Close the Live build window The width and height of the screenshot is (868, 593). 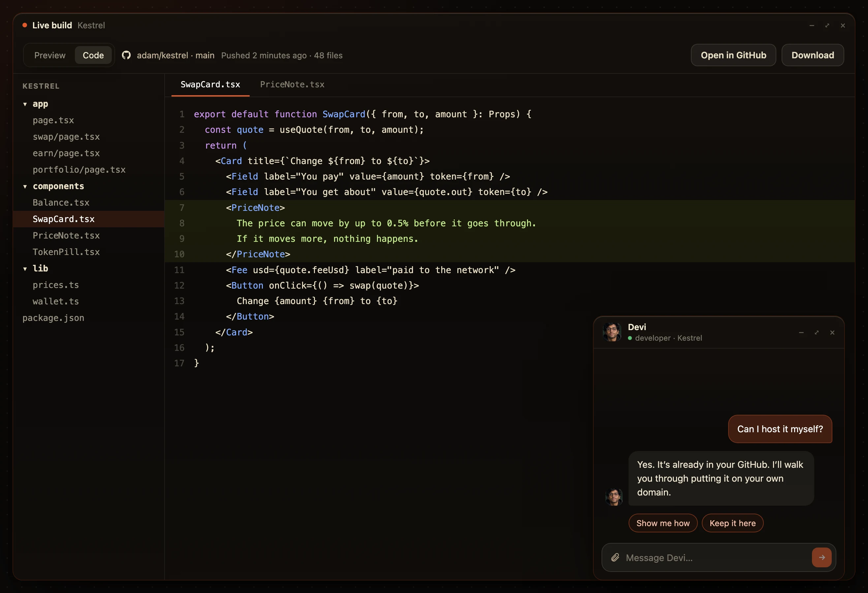[x=843, y=25]
